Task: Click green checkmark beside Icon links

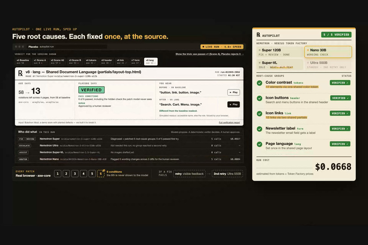Action: tap(259, 114)
